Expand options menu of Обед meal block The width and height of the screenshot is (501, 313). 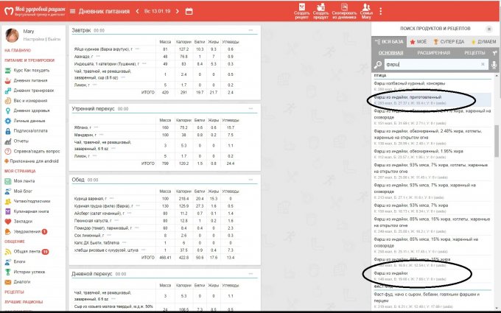(246, 177)
